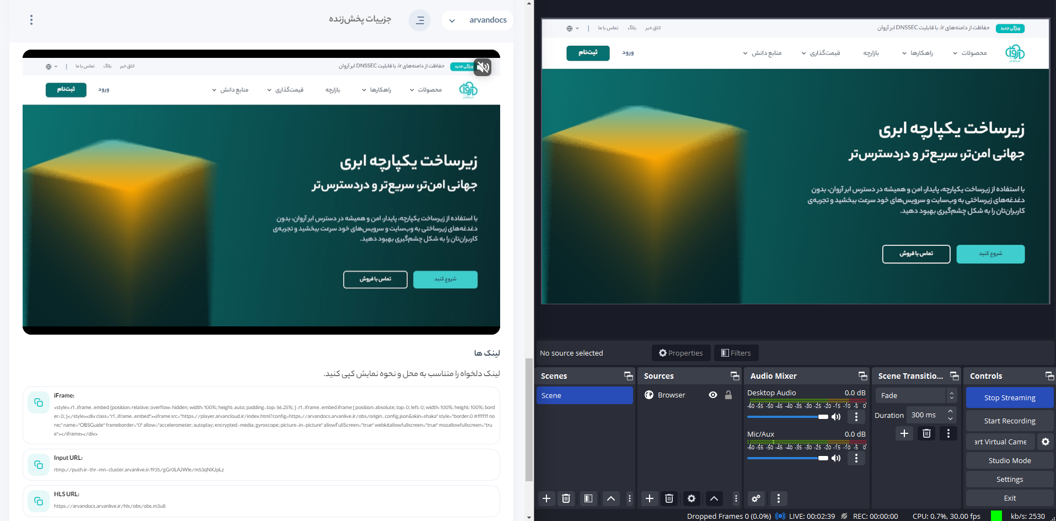Screen dimensions: 1056x521
Task: Select the Scene item in Scenes list
Action: click(585, 395)
